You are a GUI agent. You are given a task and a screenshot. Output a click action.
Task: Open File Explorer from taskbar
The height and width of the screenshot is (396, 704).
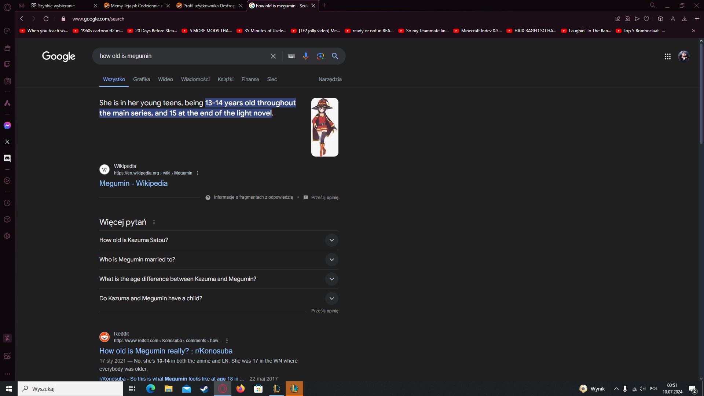[x=168, y=389]
